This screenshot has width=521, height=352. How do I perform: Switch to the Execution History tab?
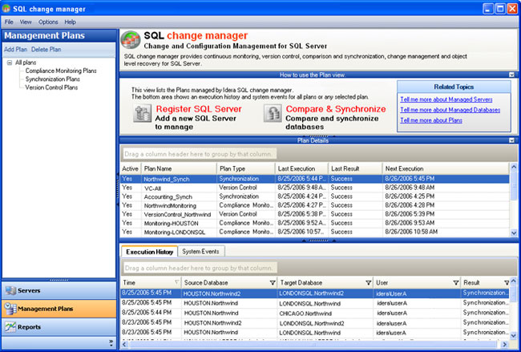coord(150,252)
